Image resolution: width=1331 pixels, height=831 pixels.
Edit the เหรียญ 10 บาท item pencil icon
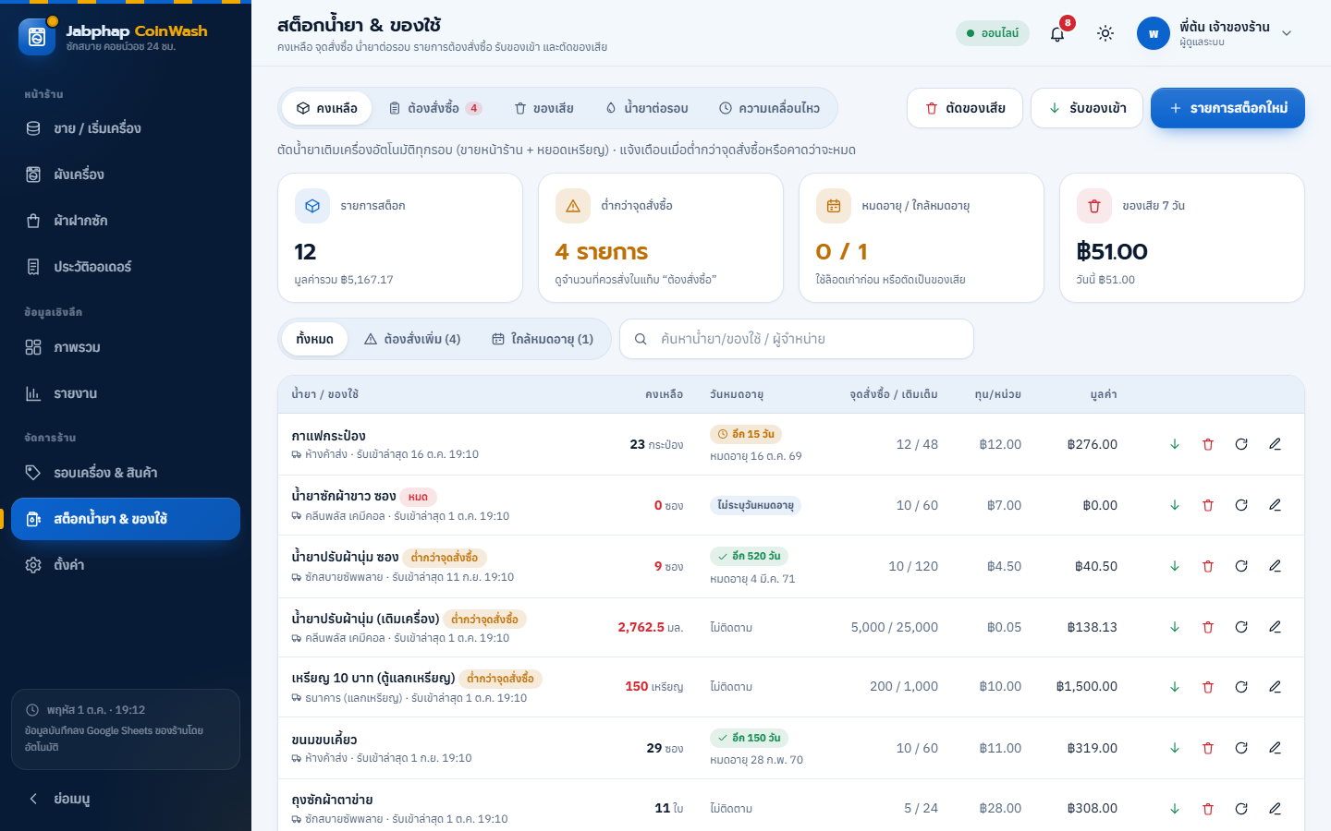(1275, 687)
